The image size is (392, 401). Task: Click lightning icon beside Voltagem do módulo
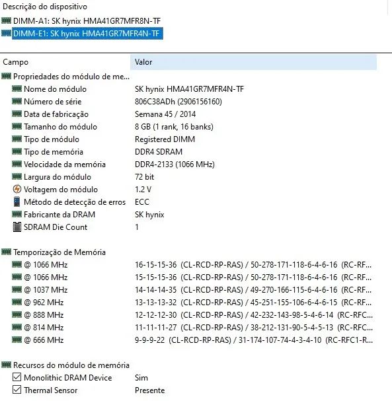coord(17,189)
